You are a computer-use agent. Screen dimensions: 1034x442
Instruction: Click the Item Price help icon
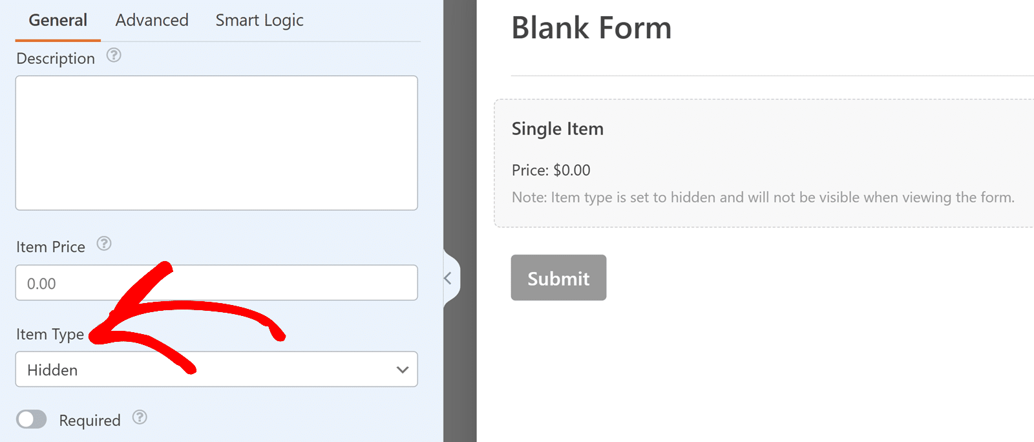coord(104,245)
